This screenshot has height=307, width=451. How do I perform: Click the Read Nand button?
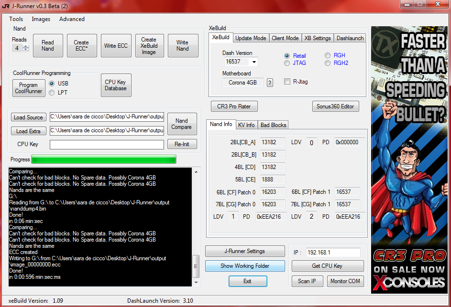(48, 45)
